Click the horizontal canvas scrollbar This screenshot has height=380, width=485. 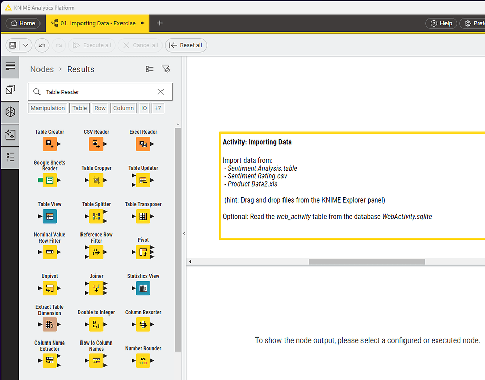367,262
